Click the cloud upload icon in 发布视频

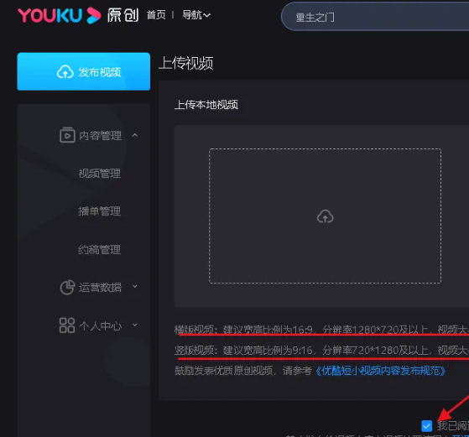coord(65,72)
